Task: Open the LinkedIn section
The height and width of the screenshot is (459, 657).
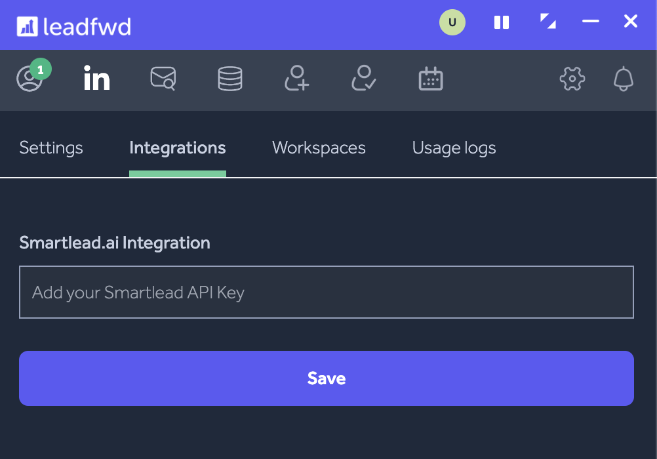Action: pos(97,79)
